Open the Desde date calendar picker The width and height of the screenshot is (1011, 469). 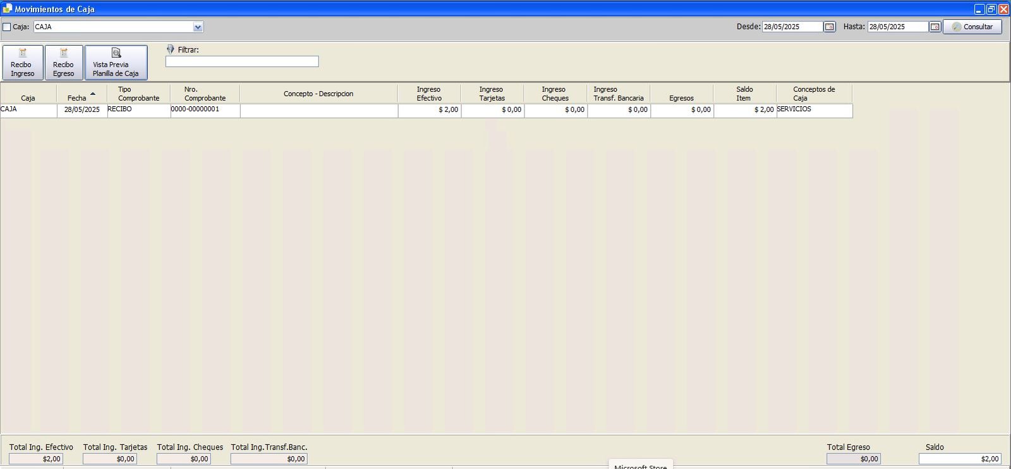coord(830,27)
